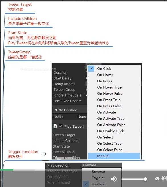Pick On Hover True option

coord(114,87)
